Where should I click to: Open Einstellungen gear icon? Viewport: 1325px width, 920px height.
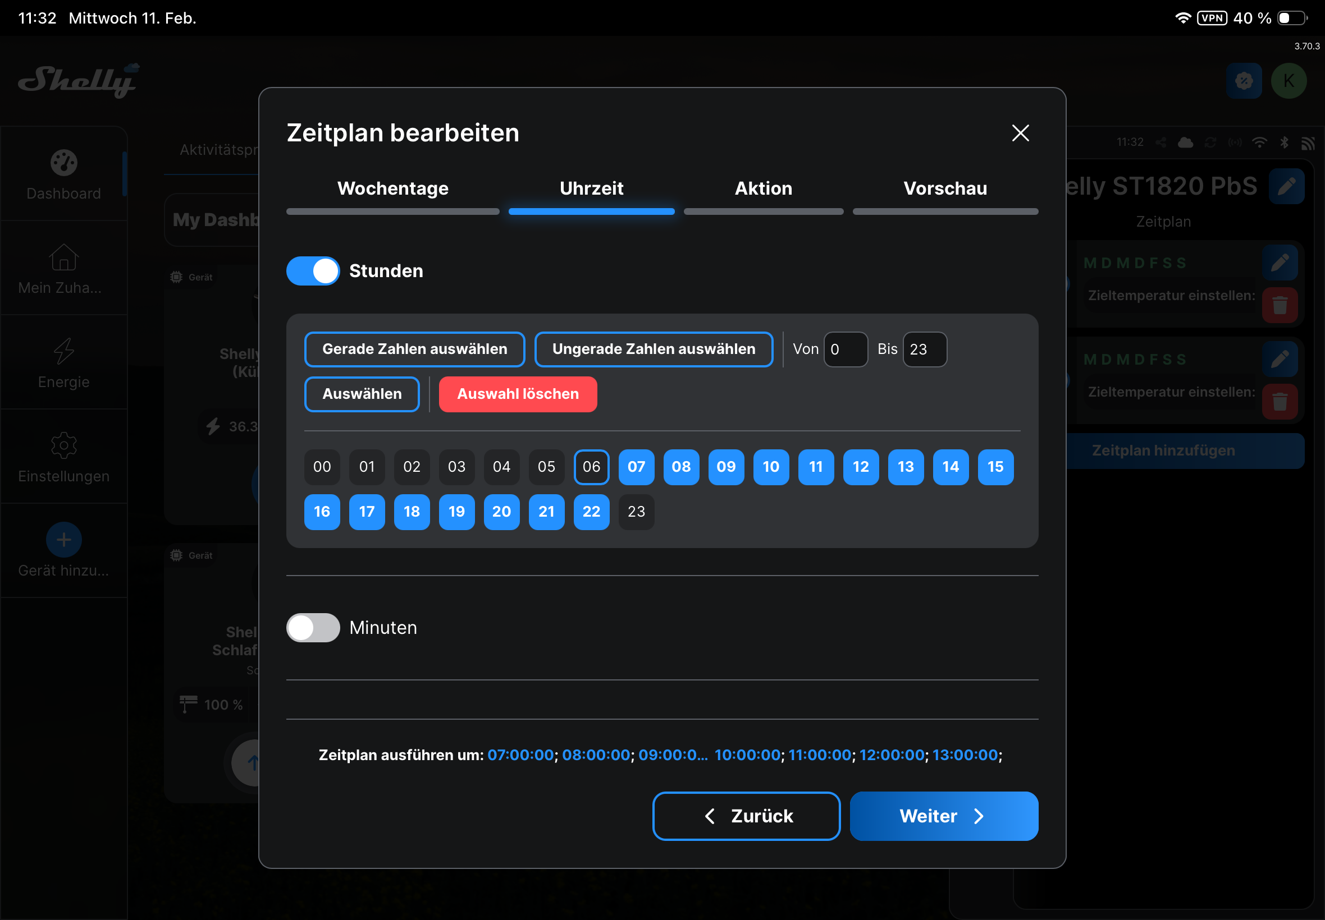tap(63, 445)
